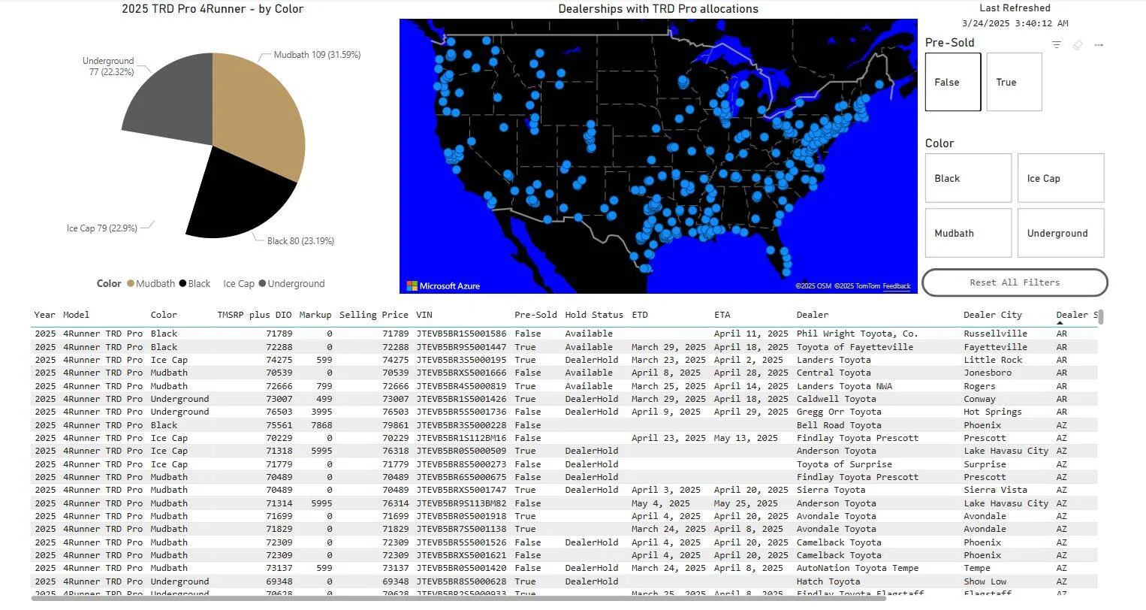1146x610 pixels.
Task: Select the 'Hatch Toyota' dealer cell
Action: point(828,581)
